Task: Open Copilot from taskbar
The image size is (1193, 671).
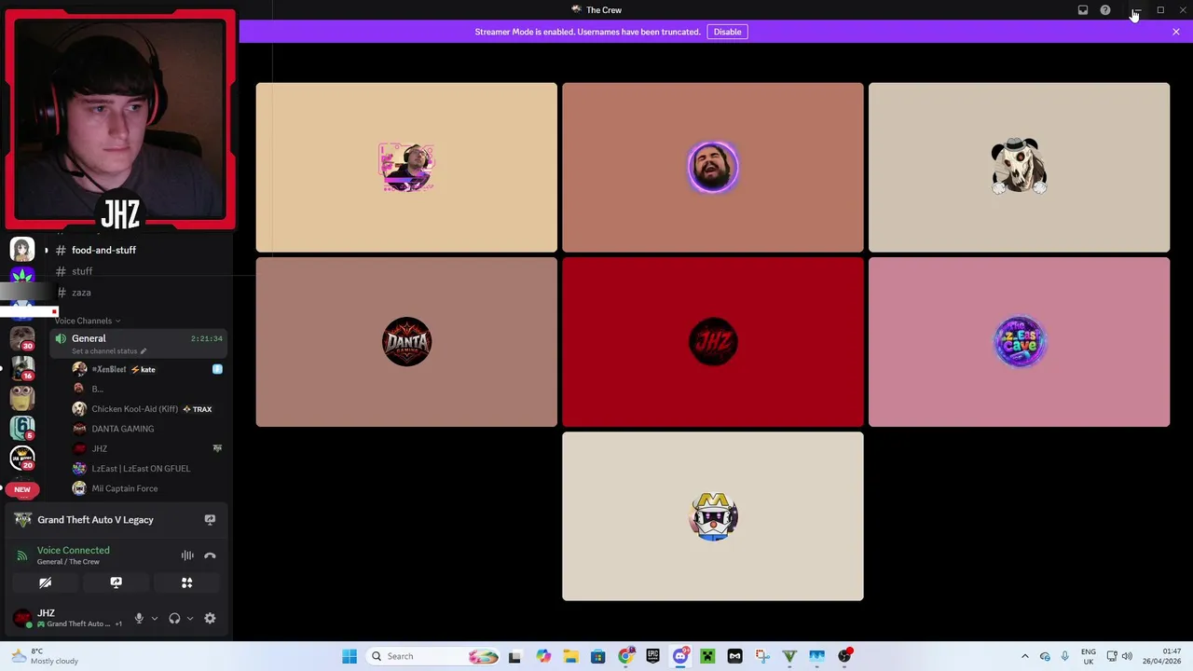Action: point(543,656)
